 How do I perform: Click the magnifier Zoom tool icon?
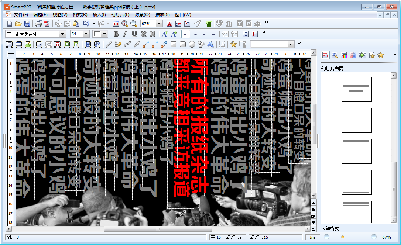click(x=133, y=24)
